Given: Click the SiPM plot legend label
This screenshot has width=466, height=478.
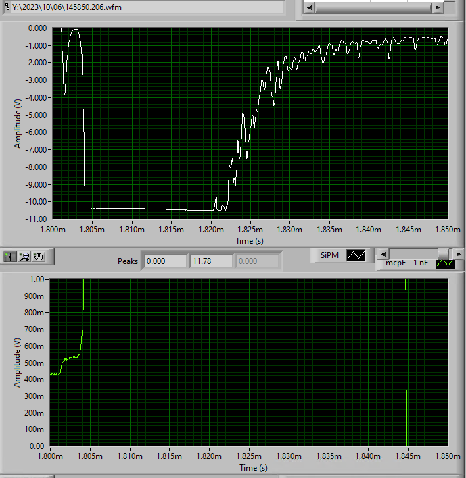Looking at the screenshot, I should tap(329, 255).
